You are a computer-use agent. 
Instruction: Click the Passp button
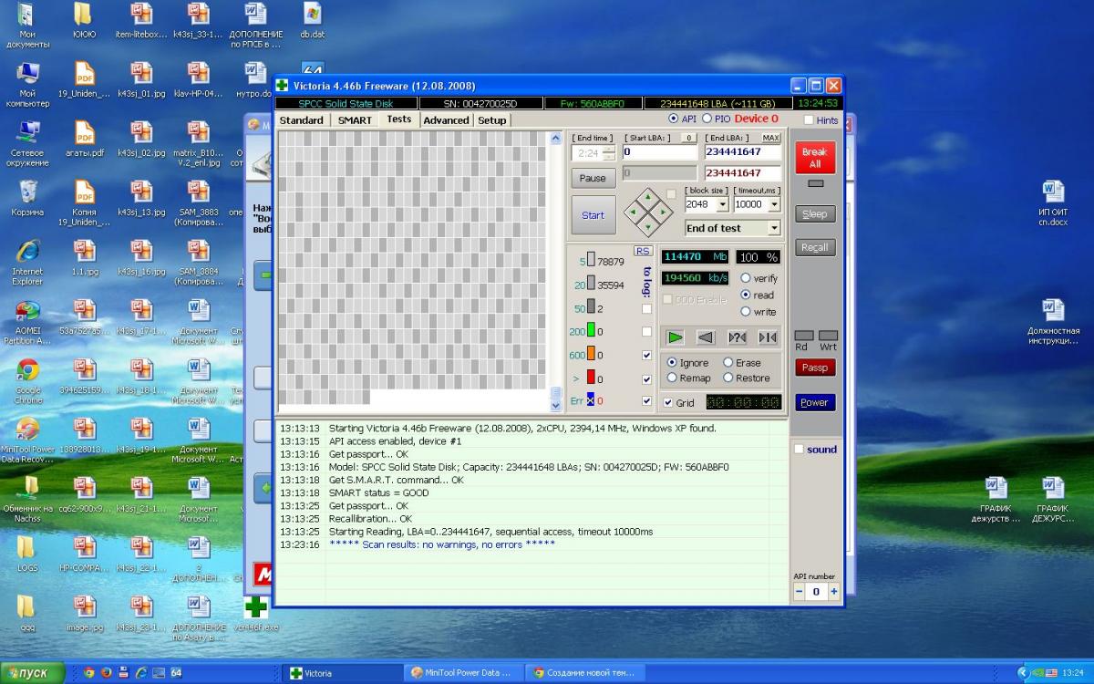click(x=814, y=368)
